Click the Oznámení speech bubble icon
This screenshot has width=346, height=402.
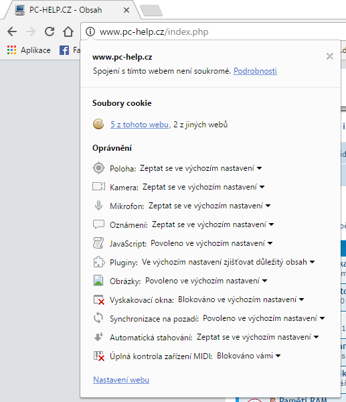[x=98, y=224]
